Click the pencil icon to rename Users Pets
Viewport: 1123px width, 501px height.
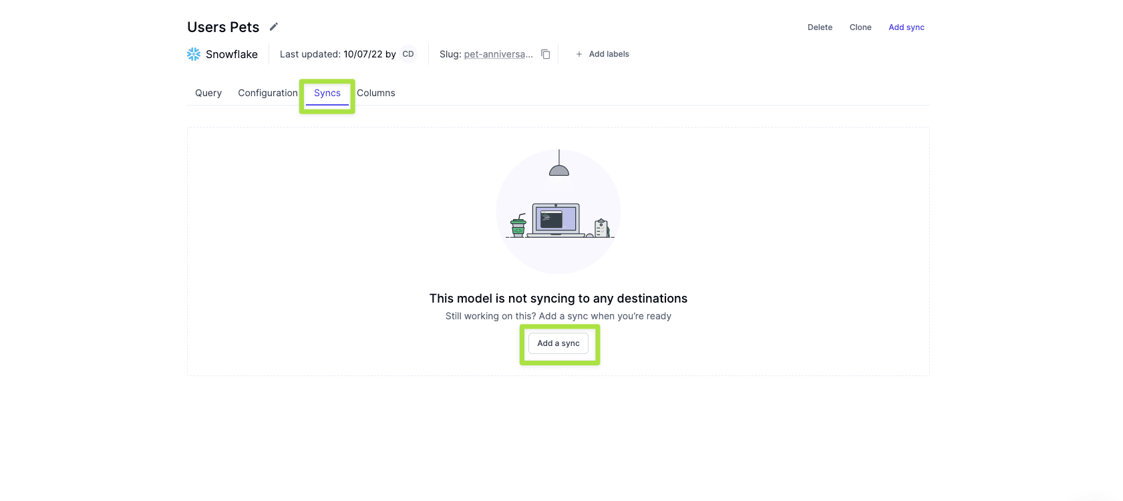[x=273, y=27]
